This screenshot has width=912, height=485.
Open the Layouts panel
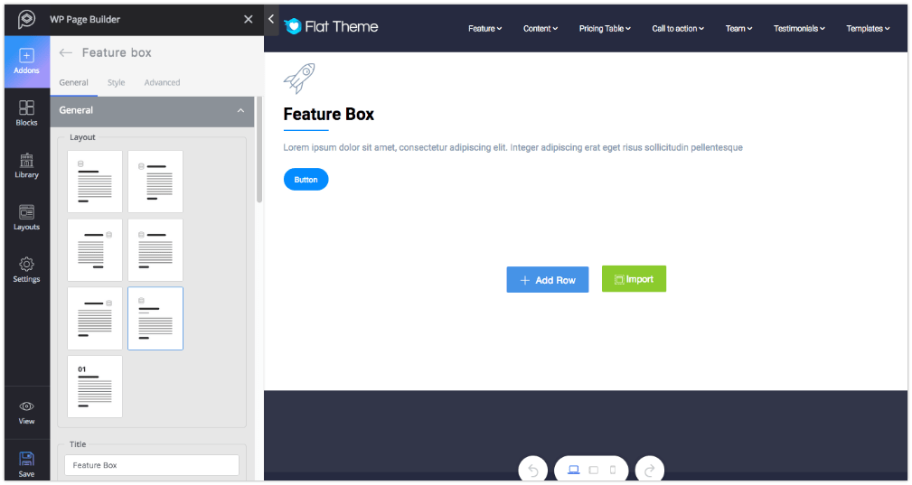click(27, 218)
